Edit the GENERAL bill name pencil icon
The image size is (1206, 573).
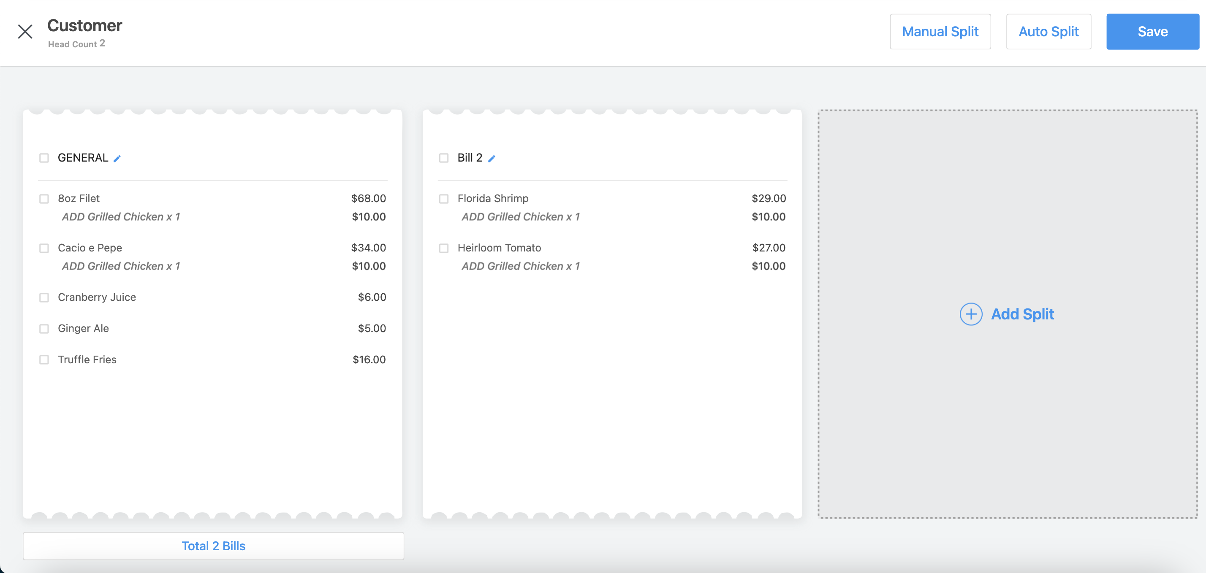(117, 159)
